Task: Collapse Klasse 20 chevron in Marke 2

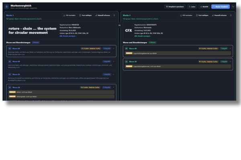Action: [230, 62]
